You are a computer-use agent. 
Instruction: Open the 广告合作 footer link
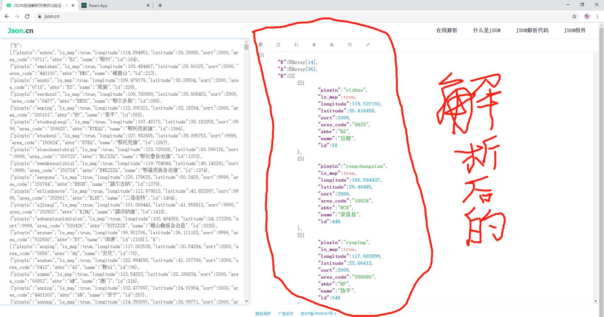(x=286, y=314)
